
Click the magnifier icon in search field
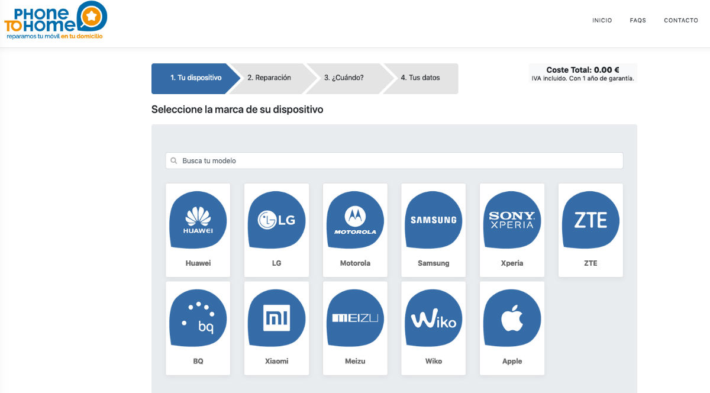click(174, 161)
